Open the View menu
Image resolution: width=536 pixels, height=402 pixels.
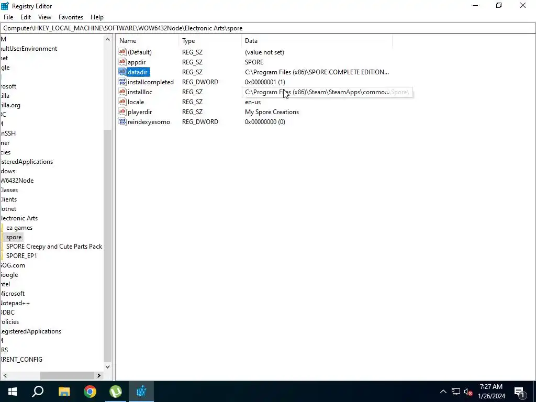click(44, 17)
